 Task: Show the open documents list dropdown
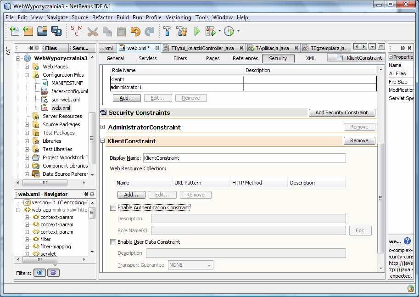point(372,47)
